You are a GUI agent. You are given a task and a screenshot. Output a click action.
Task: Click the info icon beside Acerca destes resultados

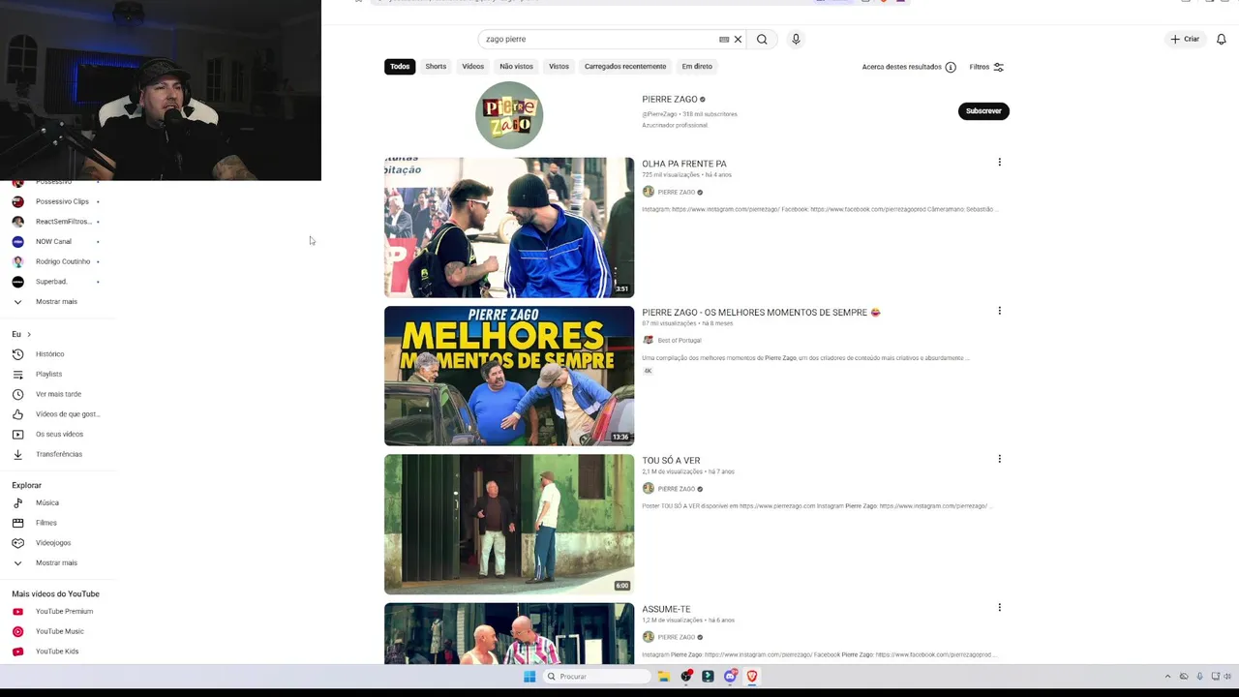pyautogui.click(x=951, y=67)
